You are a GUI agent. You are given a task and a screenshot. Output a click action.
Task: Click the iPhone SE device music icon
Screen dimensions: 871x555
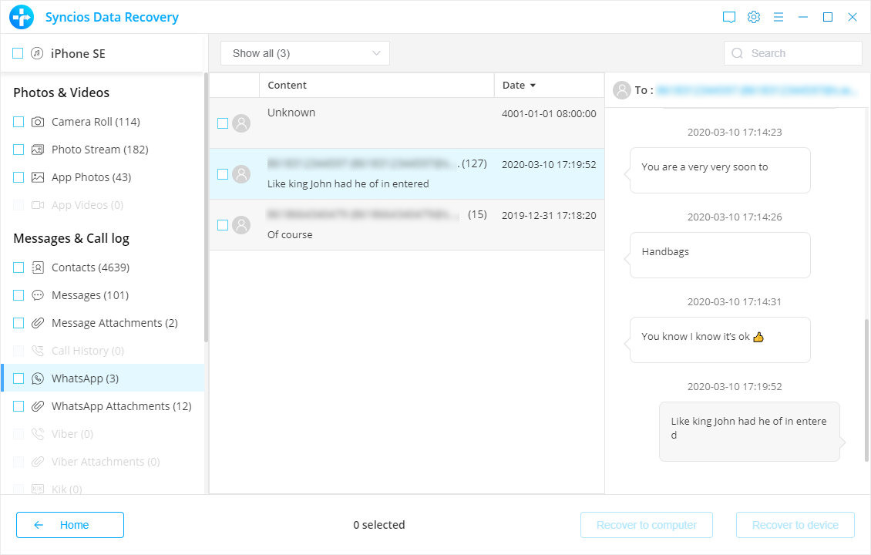click(x=37, y=53)
